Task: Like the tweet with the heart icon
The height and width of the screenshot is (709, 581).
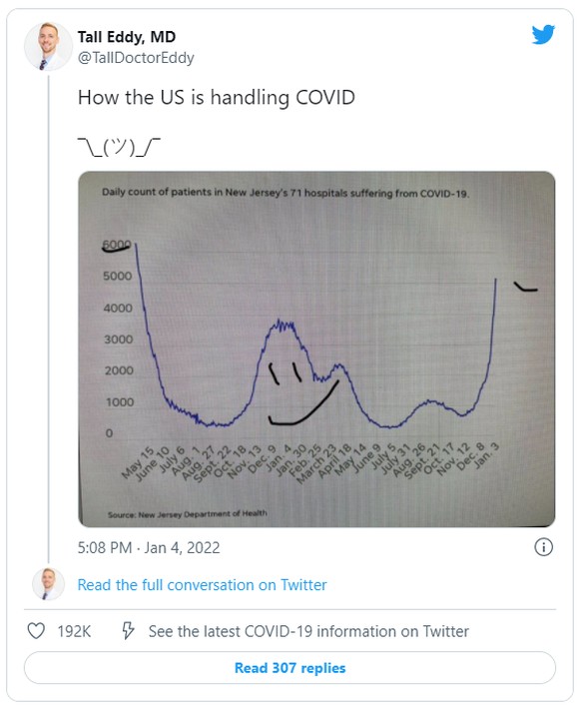Action: [36, 631]
